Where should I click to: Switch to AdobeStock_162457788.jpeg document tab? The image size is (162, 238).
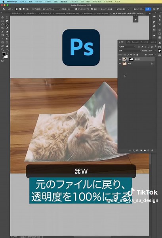coord(67,13)
